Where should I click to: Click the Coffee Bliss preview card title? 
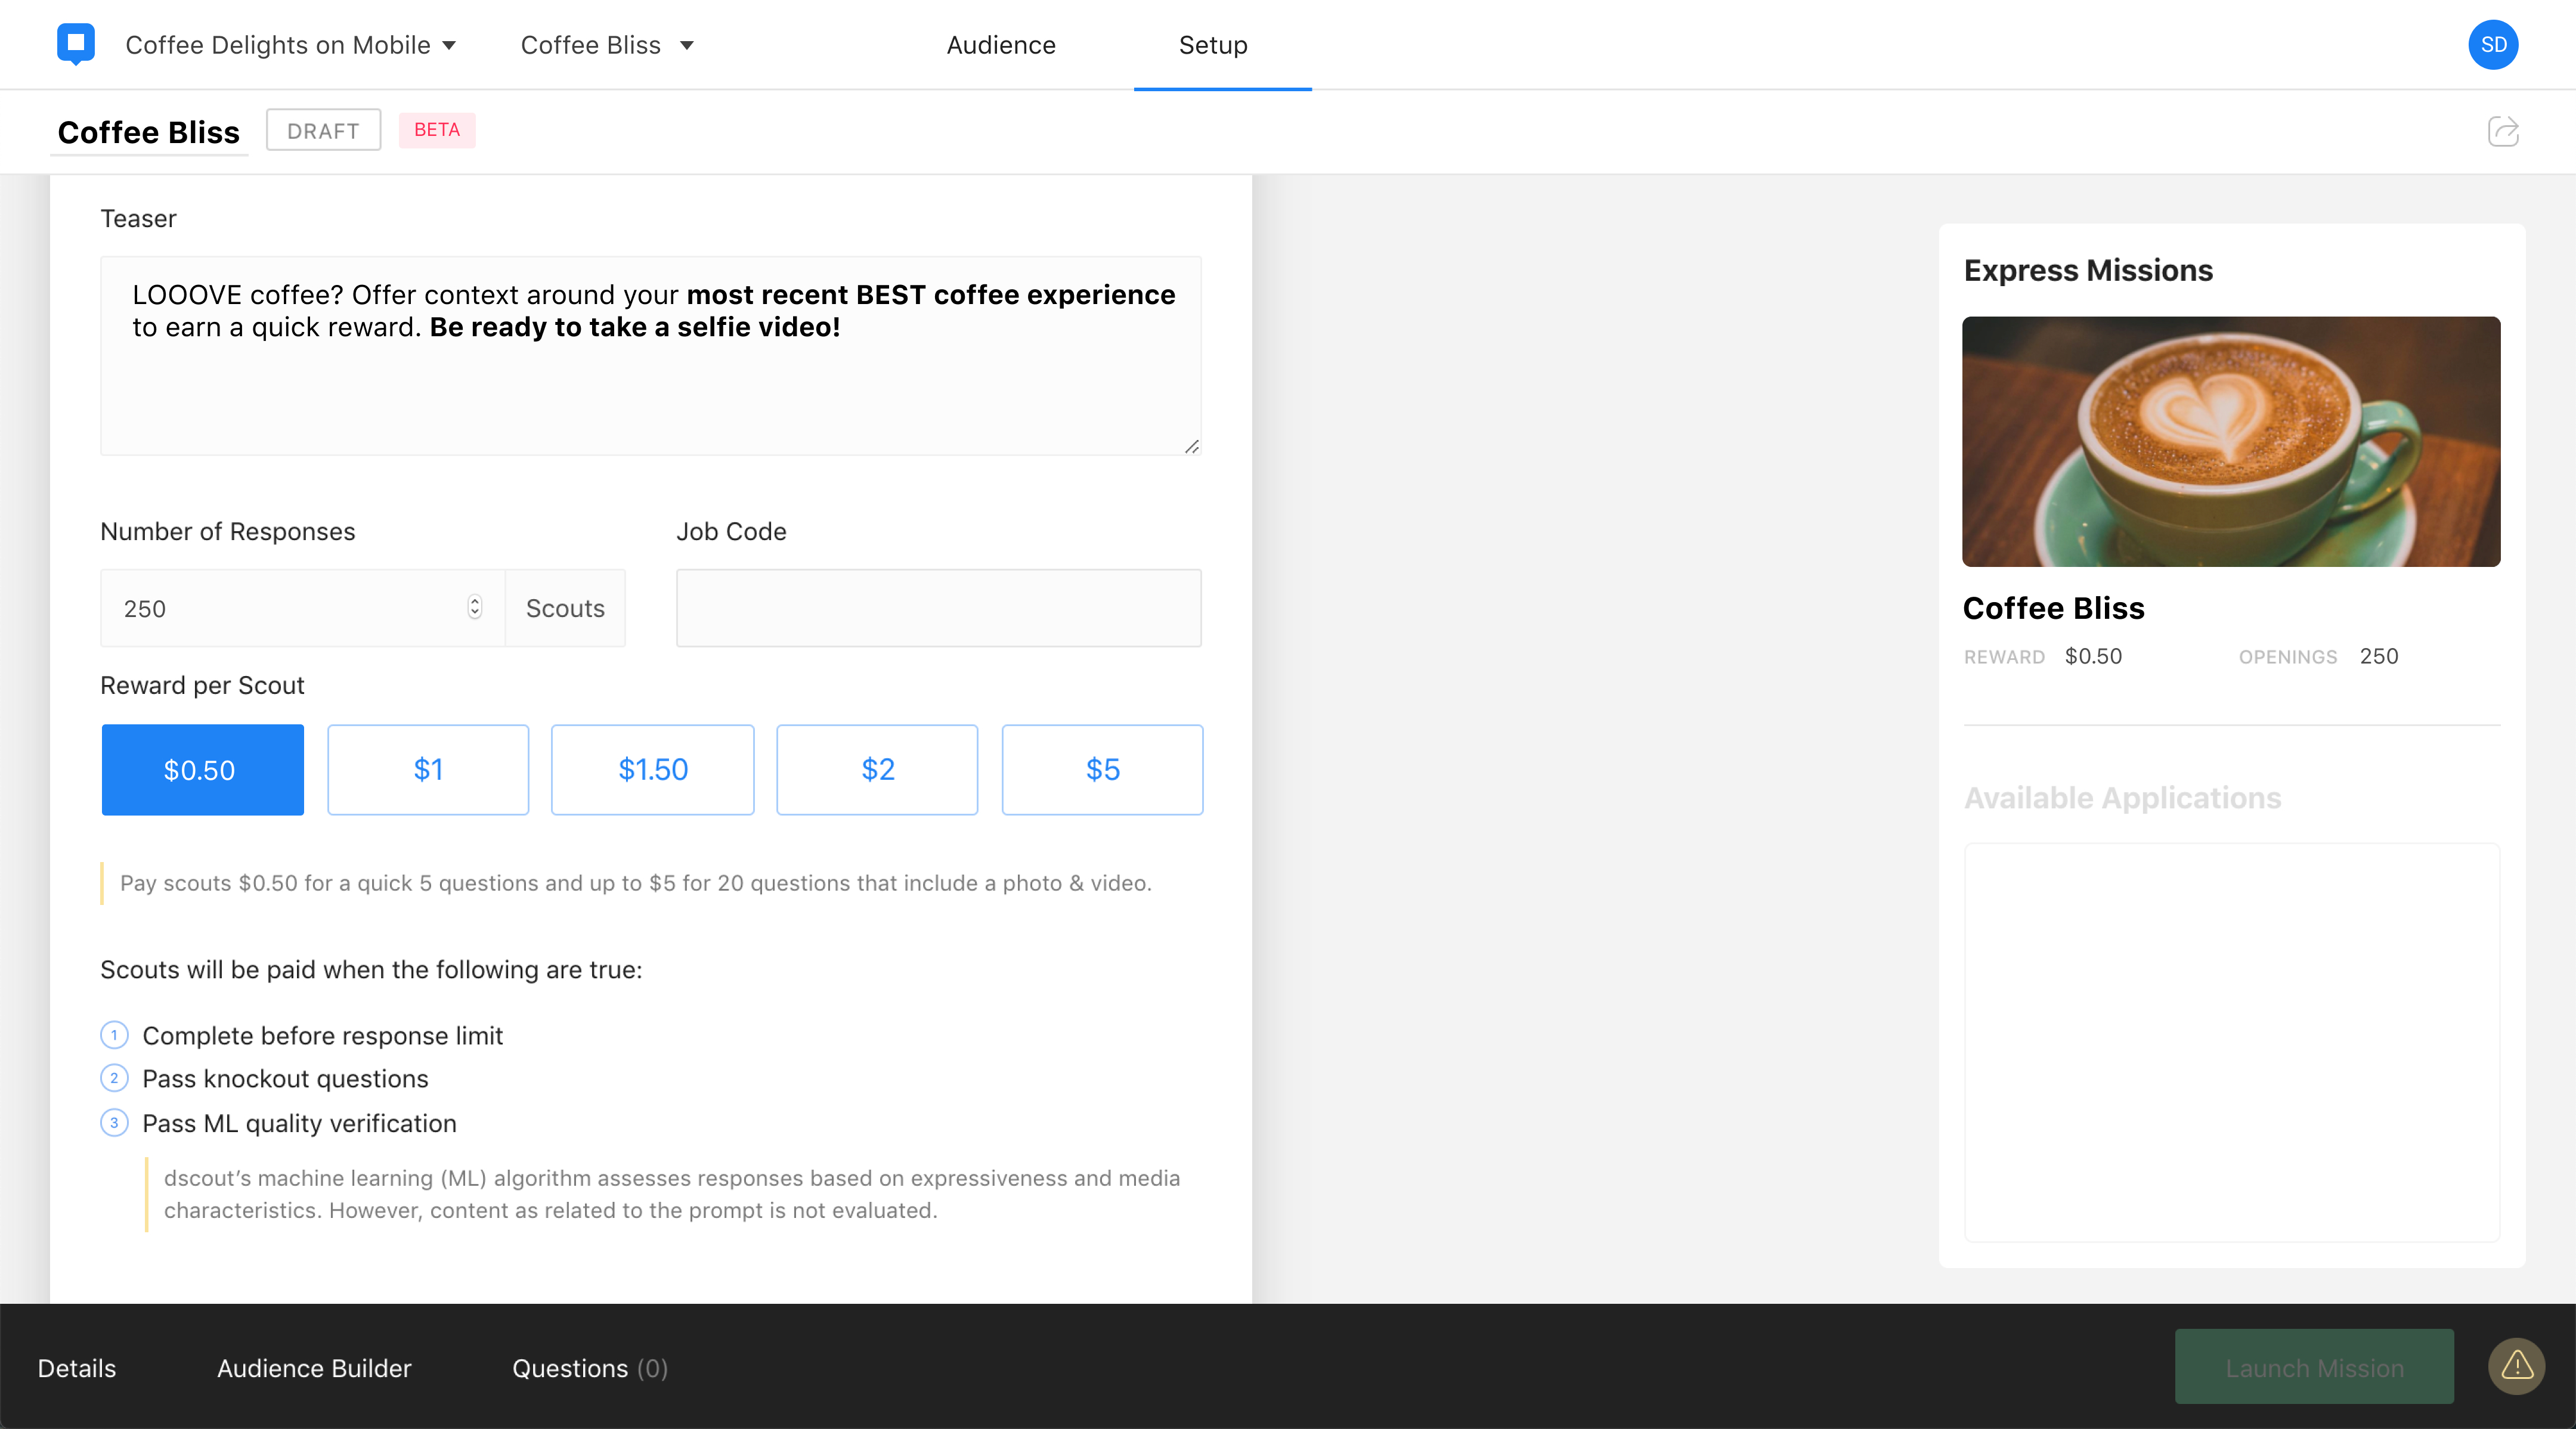pos(2053,608)
